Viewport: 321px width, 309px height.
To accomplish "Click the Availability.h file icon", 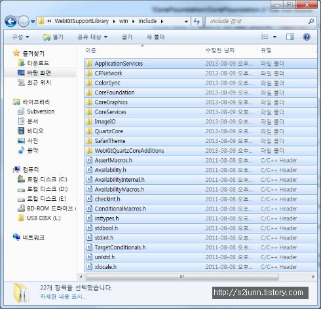I will [x=89, y=170].
